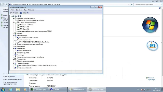Image resolution: width=163 pixels, height=92 pixels.
Task: Open the Справка menu
Action: (x=31, y=10)
